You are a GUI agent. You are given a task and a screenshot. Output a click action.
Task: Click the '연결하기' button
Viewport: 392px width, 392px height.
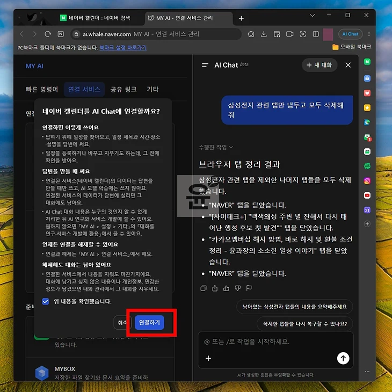149,323
